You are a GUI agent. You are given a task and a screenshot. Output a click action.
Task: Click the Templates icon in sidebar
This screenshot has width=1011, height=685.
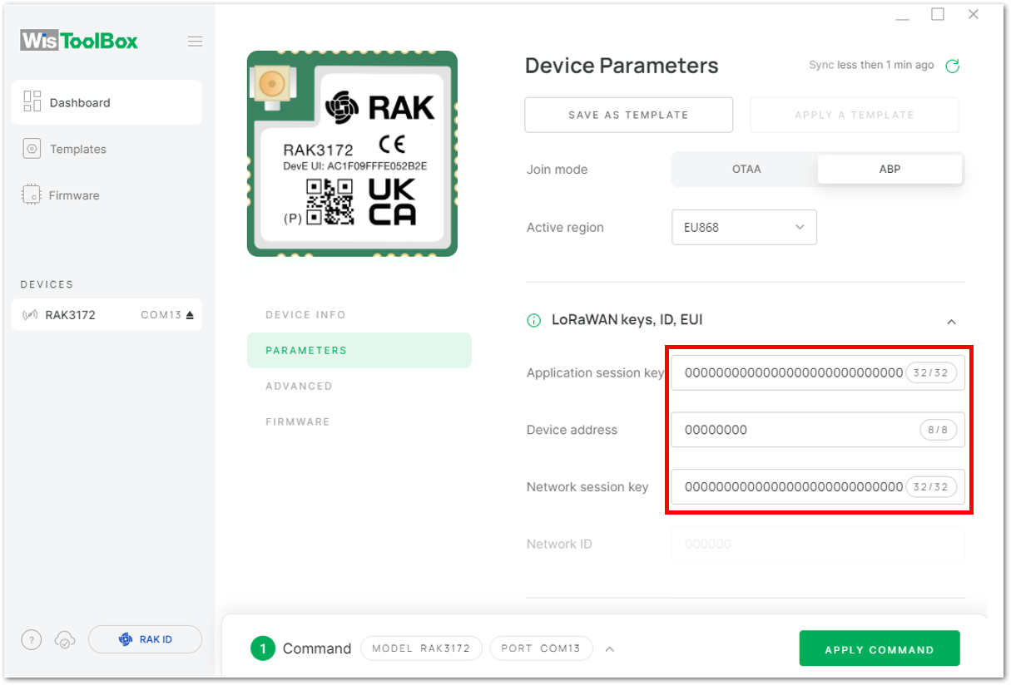[32, 149]
